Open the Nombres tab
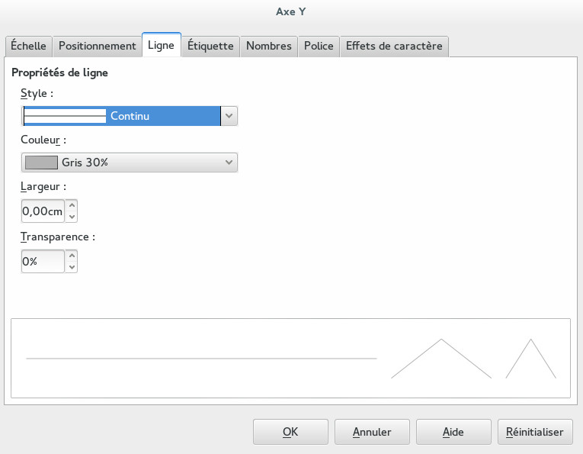 [268, 46]
